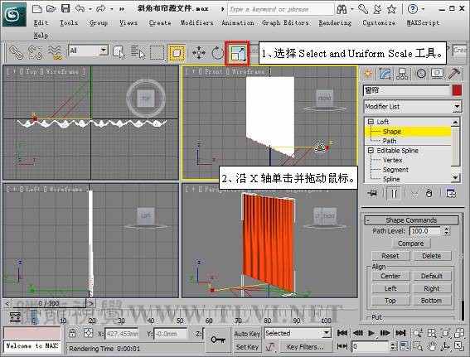This screenshot has width=470, height=357.
Task: Align shape Default button
Action: pos(432,276)
